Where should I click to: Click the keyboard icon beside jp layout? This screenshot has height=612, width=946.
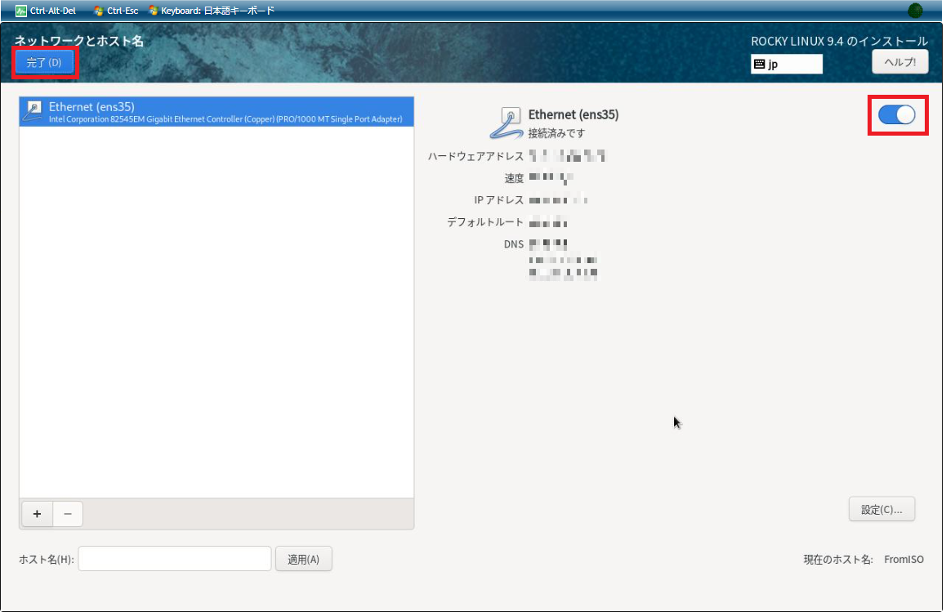coord(759,64)
